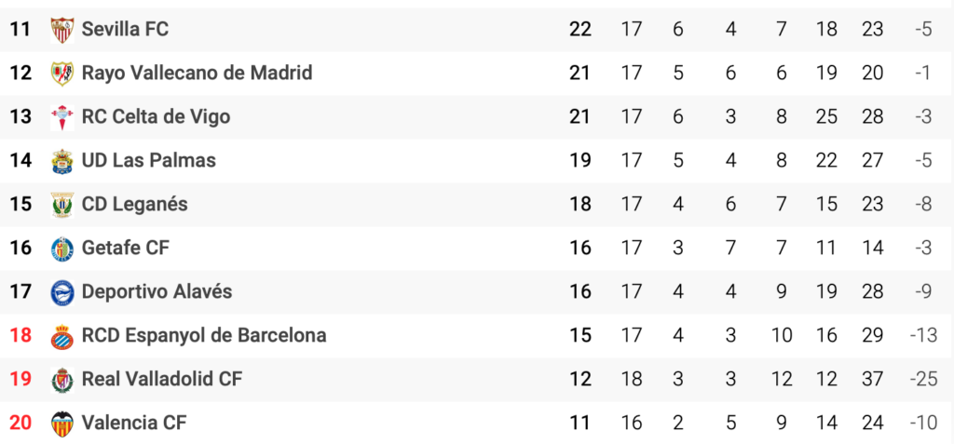
Task: Click the Sevilla FC club crest
Action: point(62,30)
